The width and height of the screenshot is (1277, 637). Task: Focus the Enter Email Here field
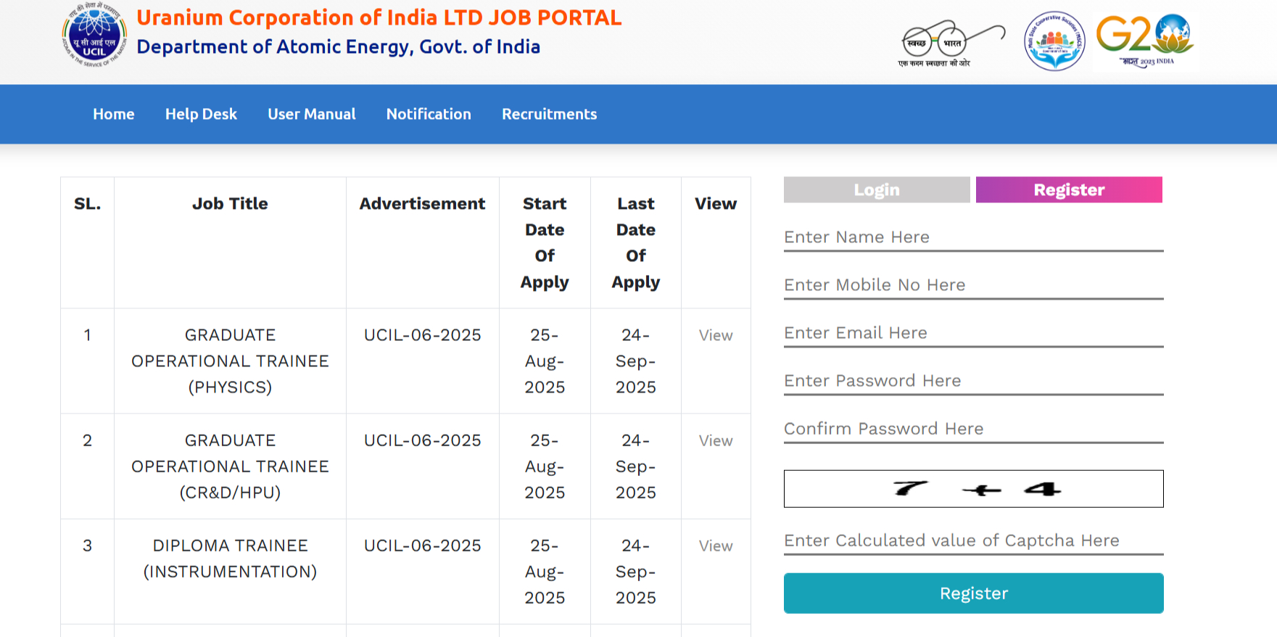974,333
